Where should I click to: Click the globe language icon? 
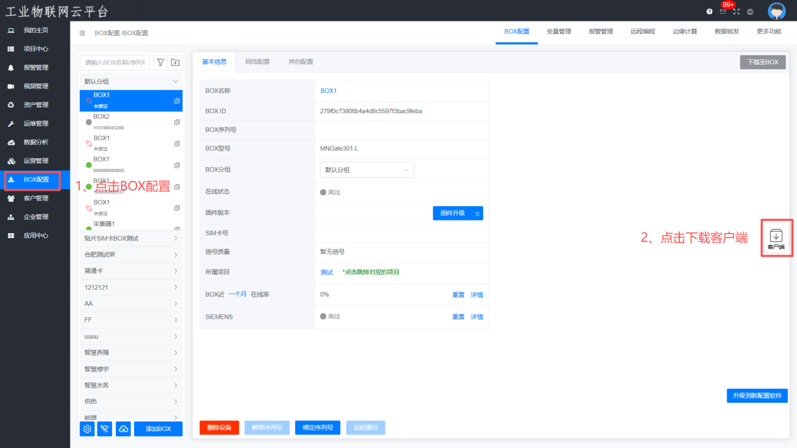pyautogui.click(x=750, y=11)
